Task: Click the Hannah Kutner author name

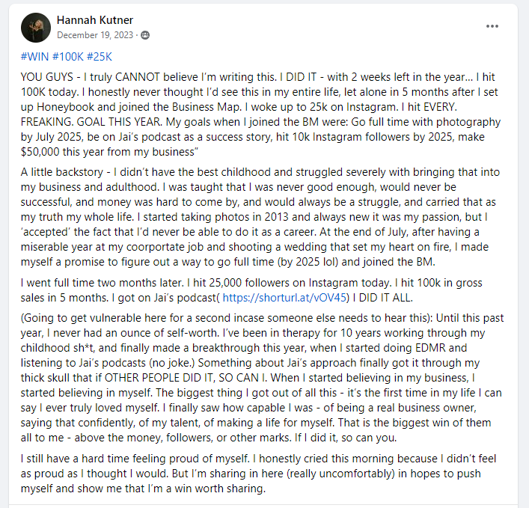Action: (x=91, y=20)
